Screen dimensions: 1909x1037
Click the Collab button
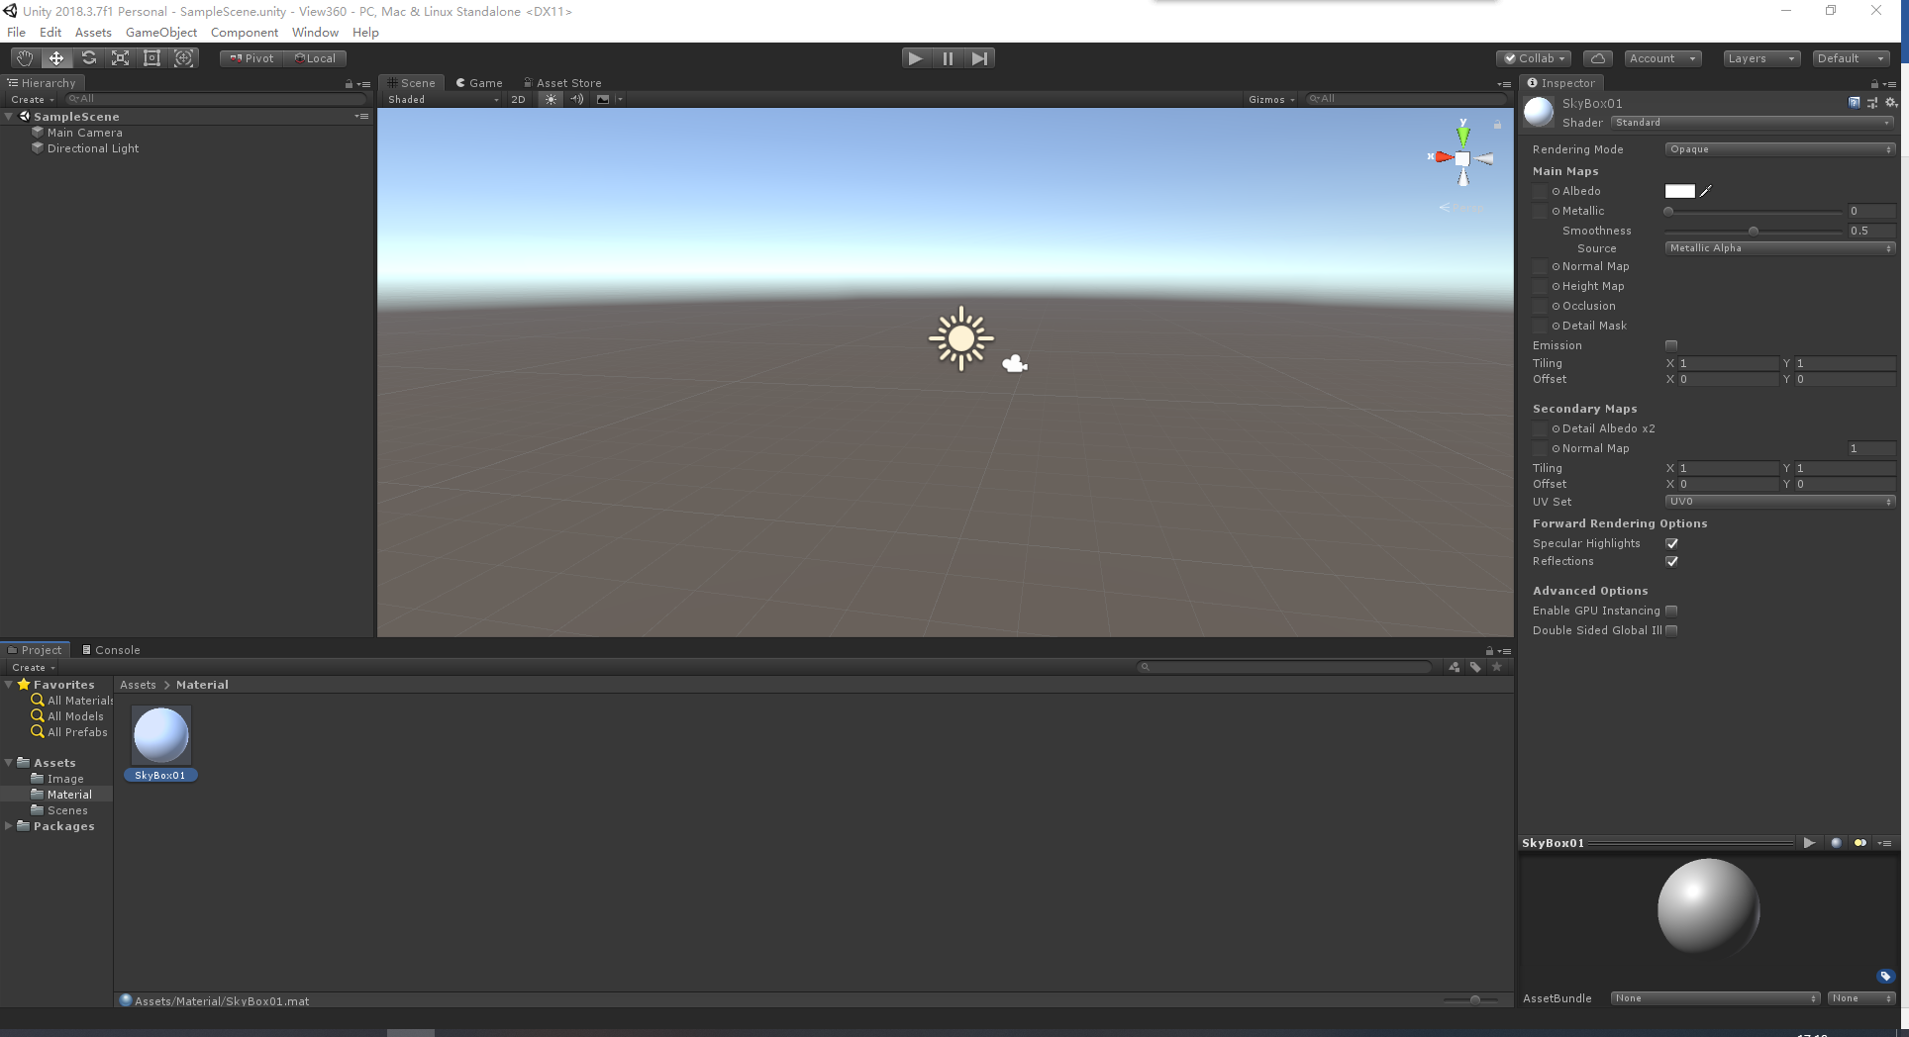point(1533,57)
